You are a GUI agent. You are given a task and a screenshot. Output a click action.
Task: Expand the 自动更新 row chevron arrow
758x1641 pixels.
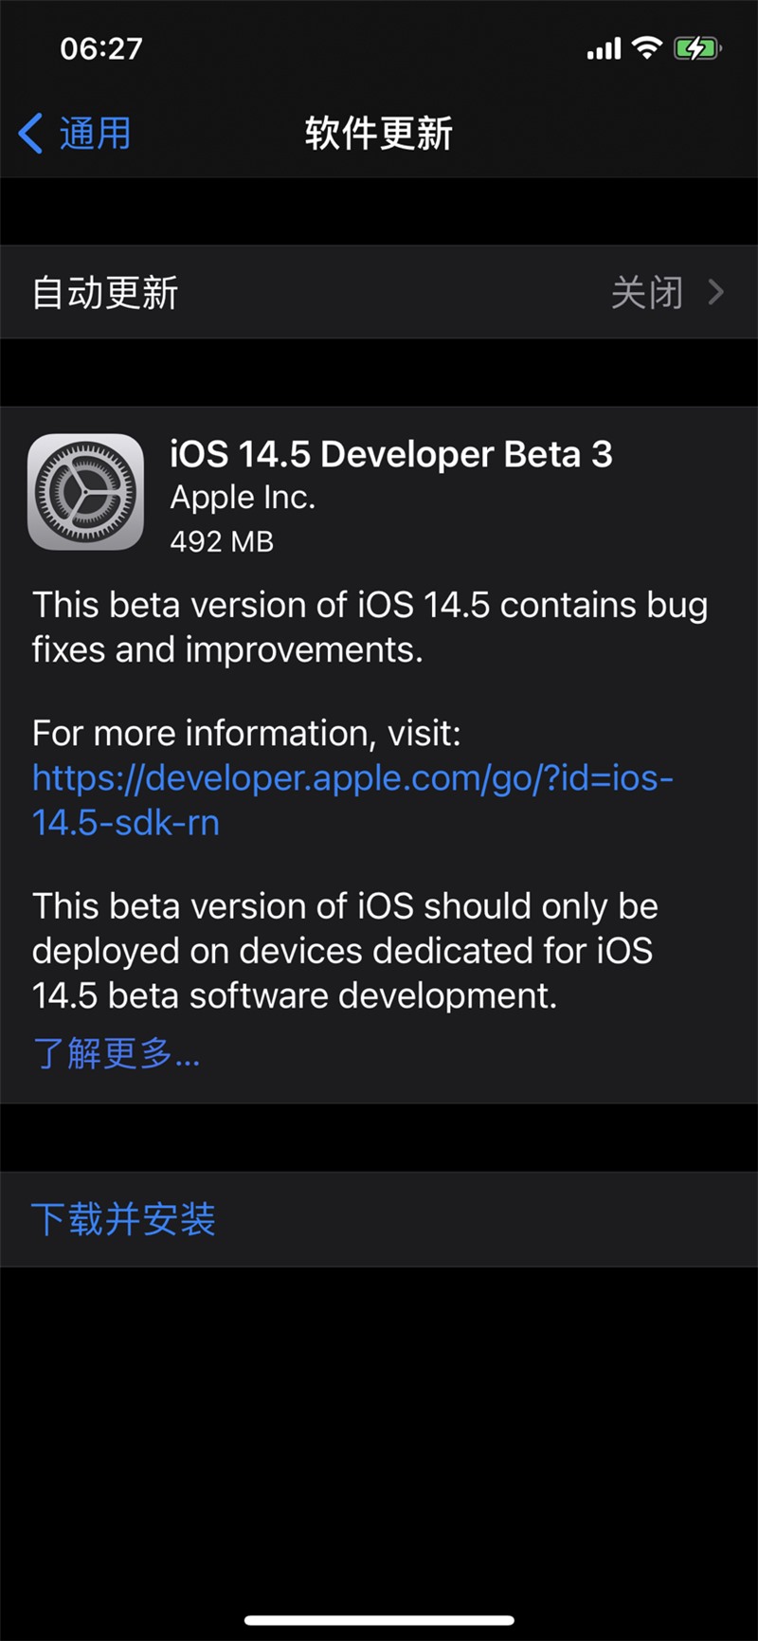[x=716, y=293]
